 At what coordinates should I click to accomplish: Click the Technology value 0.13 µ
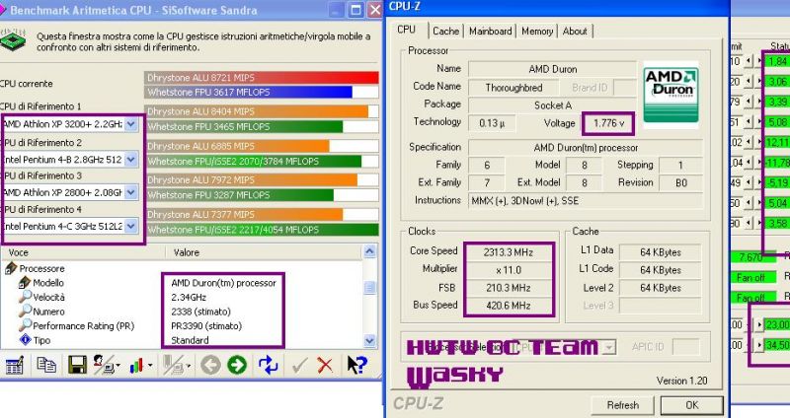[x=491, y=123]
